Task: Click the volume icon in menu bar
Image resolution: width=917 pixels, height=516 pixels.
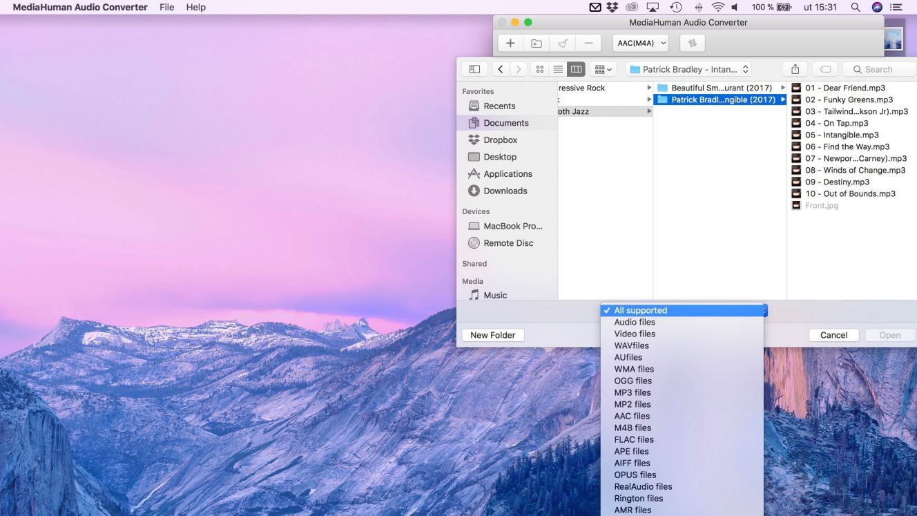Action: (735, 7)
